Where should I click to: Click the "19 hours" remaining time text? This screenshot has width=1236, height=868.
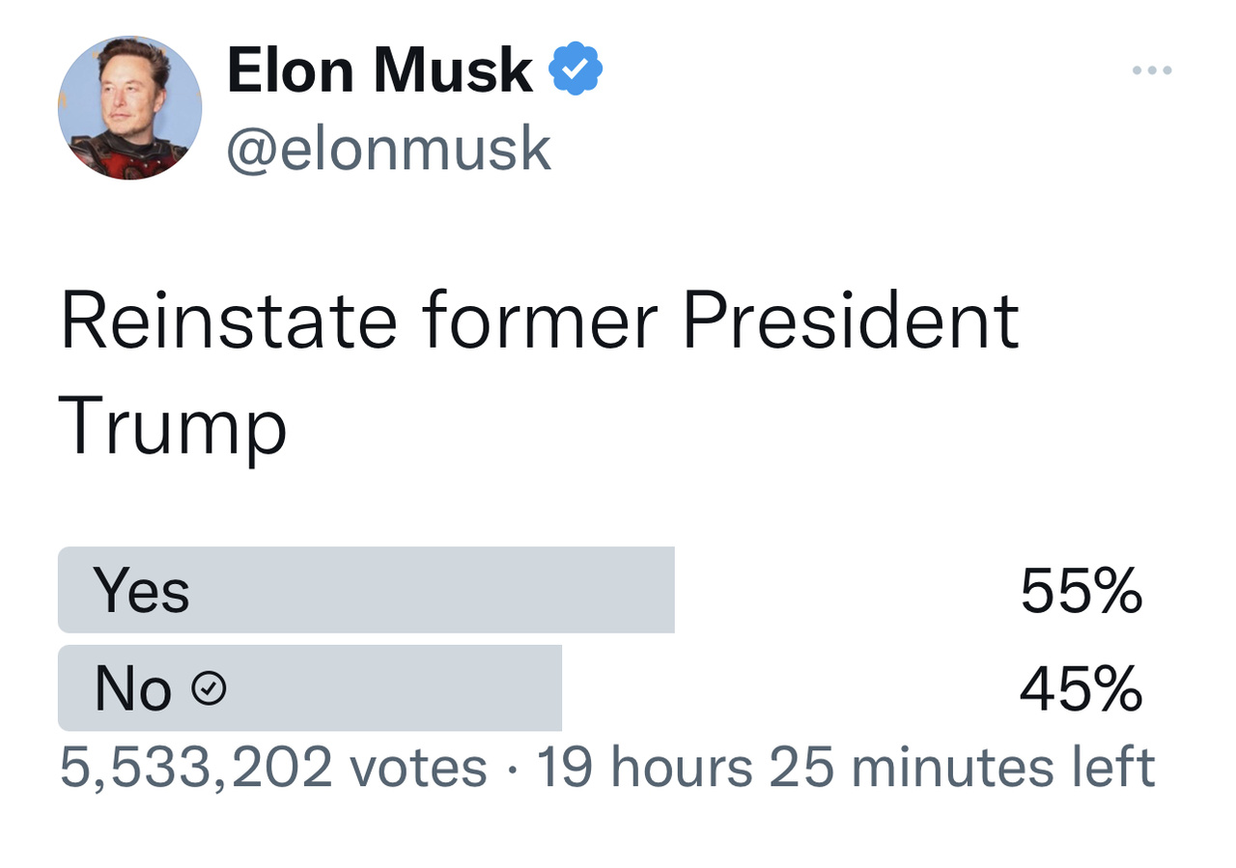click(x=644, y=768)
